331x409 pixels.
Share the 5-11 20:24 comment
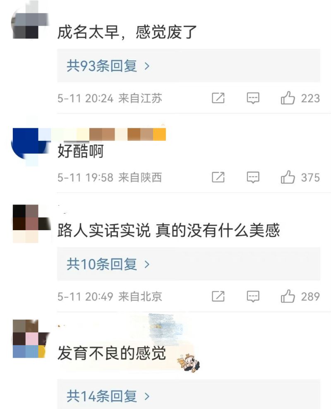tap(218, 98)
